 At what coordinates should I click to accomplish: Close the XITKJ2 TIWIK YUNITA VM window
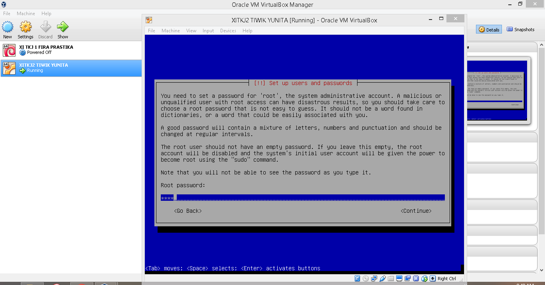(455, 19)
